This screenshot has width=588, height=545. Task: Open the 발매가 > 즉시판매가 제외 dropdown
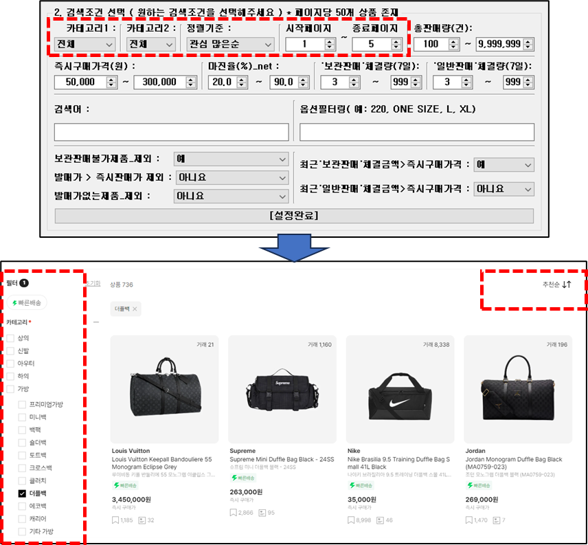[231, 177]
